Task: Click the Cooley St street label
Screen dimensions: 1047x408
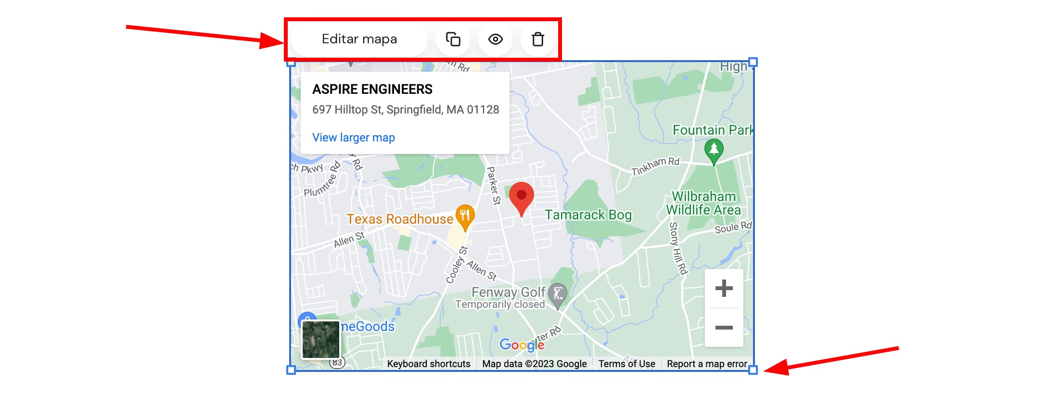Action: coord(457,265)
